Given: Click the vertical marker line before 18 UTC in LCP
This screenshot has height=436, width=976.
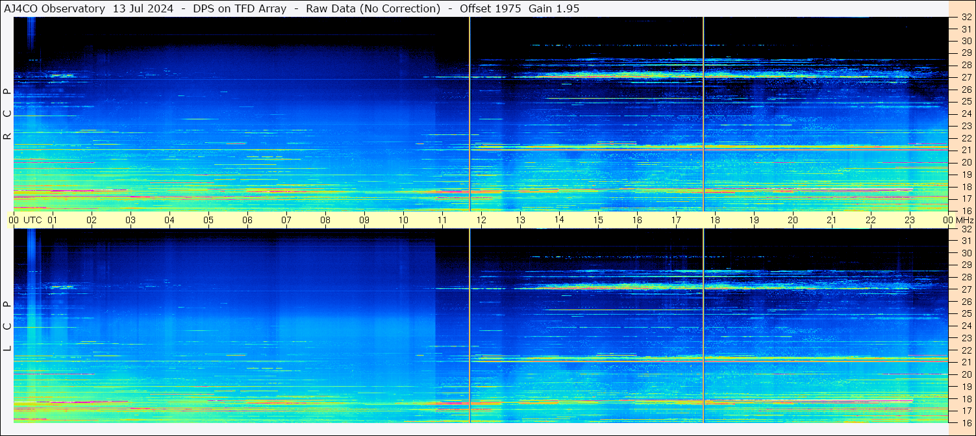Looking at the screenshot, I should click(x=703, y=324).
